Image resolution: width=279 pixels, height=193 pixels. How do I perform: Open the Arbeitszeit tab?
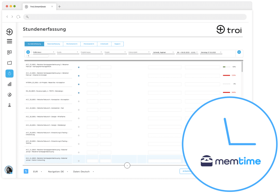point(104,44)
